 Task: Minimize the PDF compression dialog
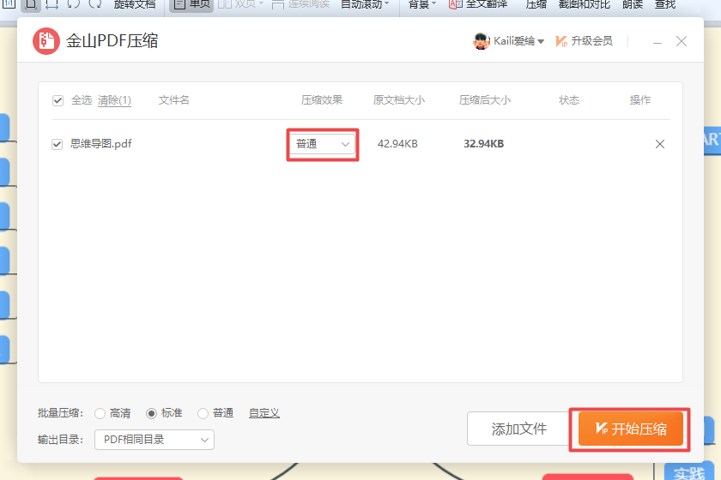657,41
